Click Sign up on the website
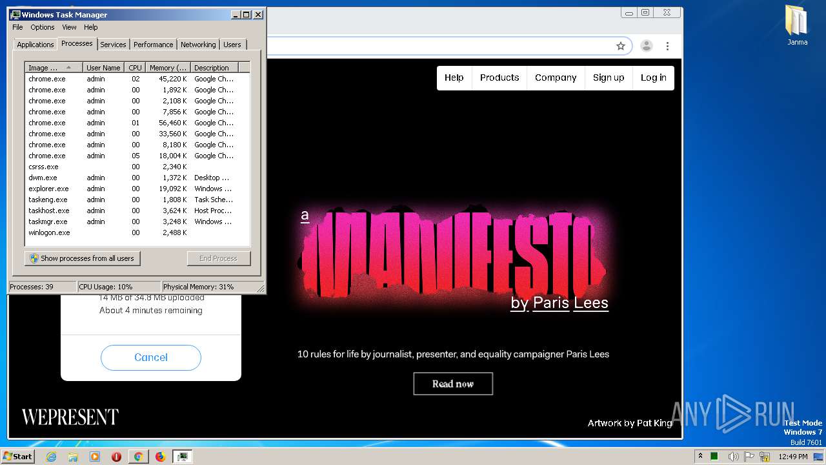 coord(609,77)
